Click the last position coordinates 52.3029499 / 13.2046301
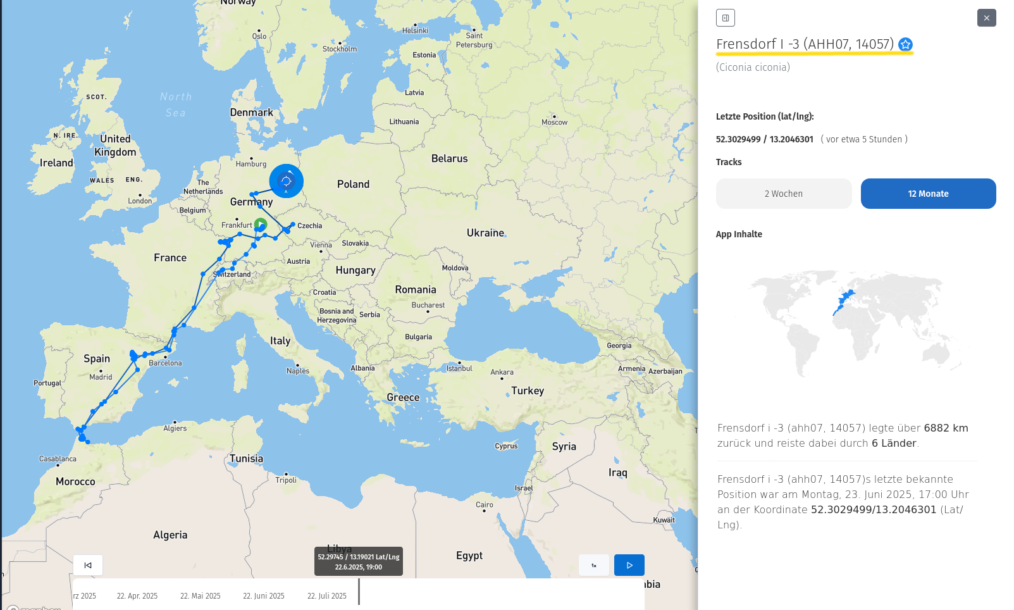Image resolution: width=1014 pixels, height=610 pixels. (x=764, y=139)
